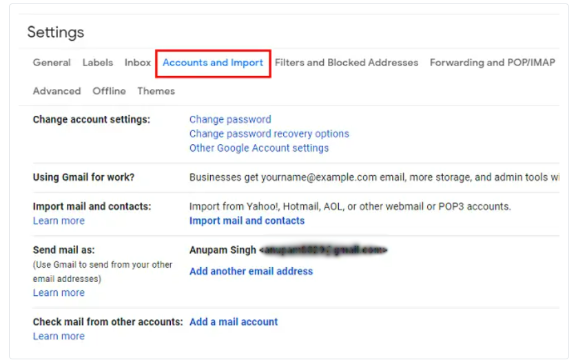The height and width of the screenshot is (360, 576).
Task: Open the Inbox settings tab
Action: tap(138, 63)
